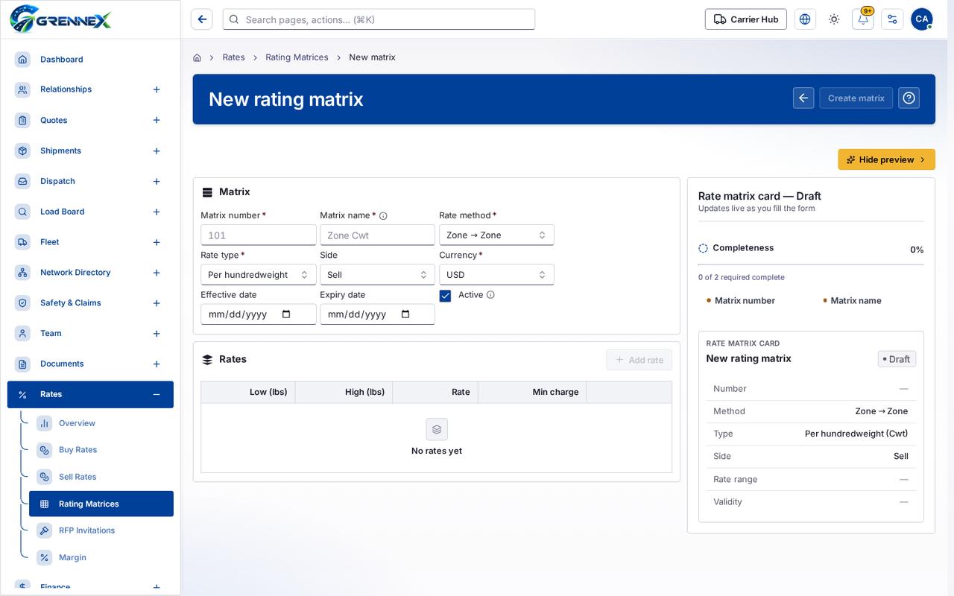
Task: Open Rating Matrices breadcrumb link
Action: (x=297, y=57)
